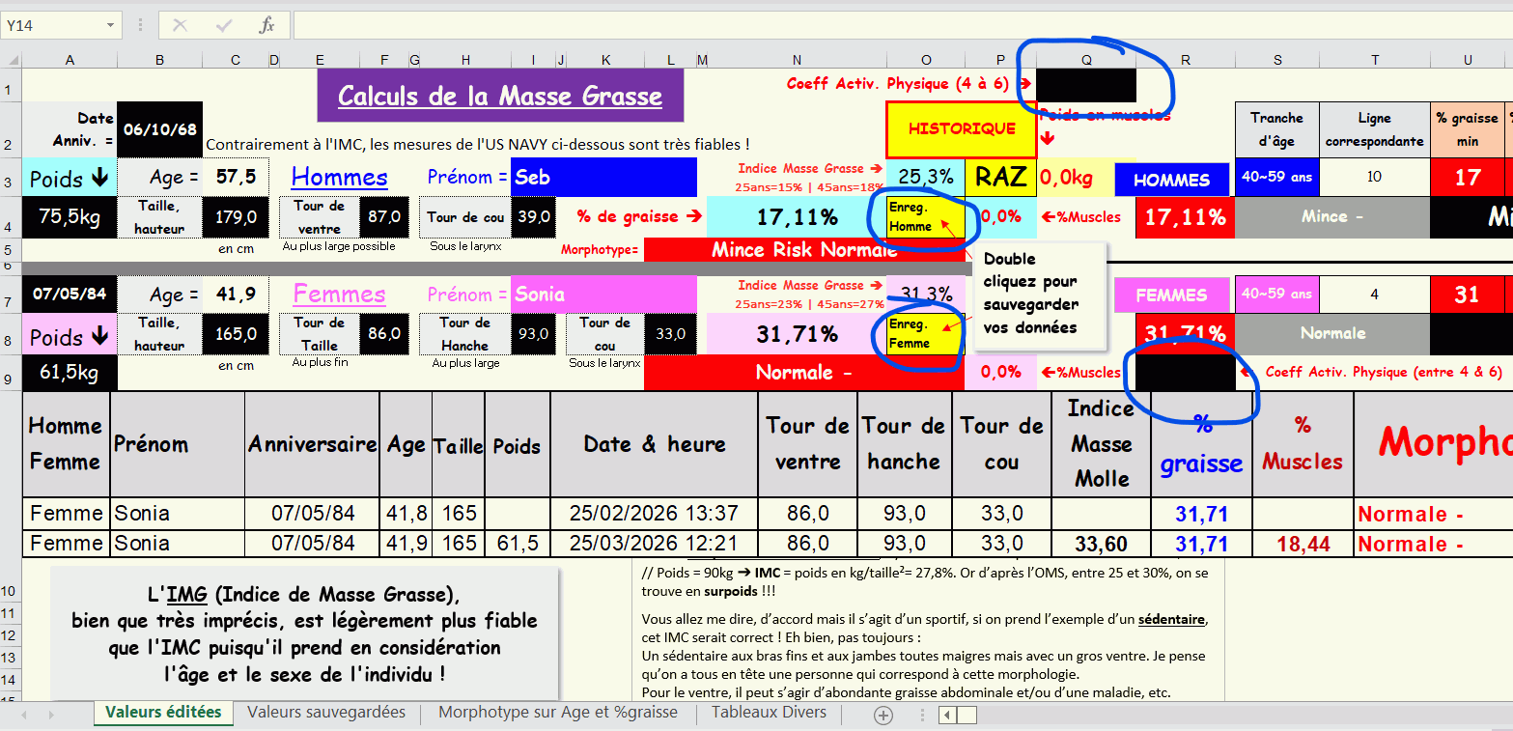This screenshot has height=731, width=1513.
Task: Click the horizontal scrollbar left arrow
Action: click(947, 715)
